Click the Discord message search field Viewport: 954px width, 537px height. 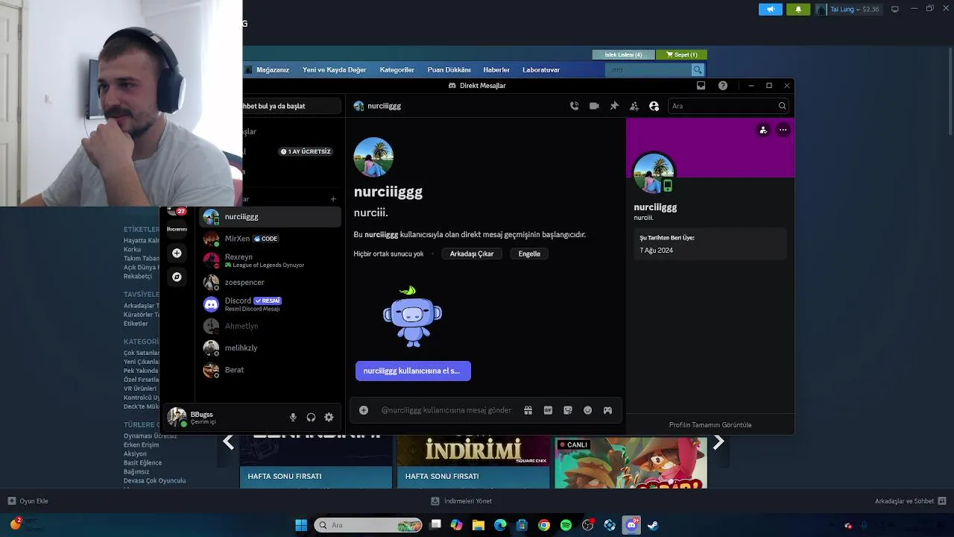tap(728, 106)
